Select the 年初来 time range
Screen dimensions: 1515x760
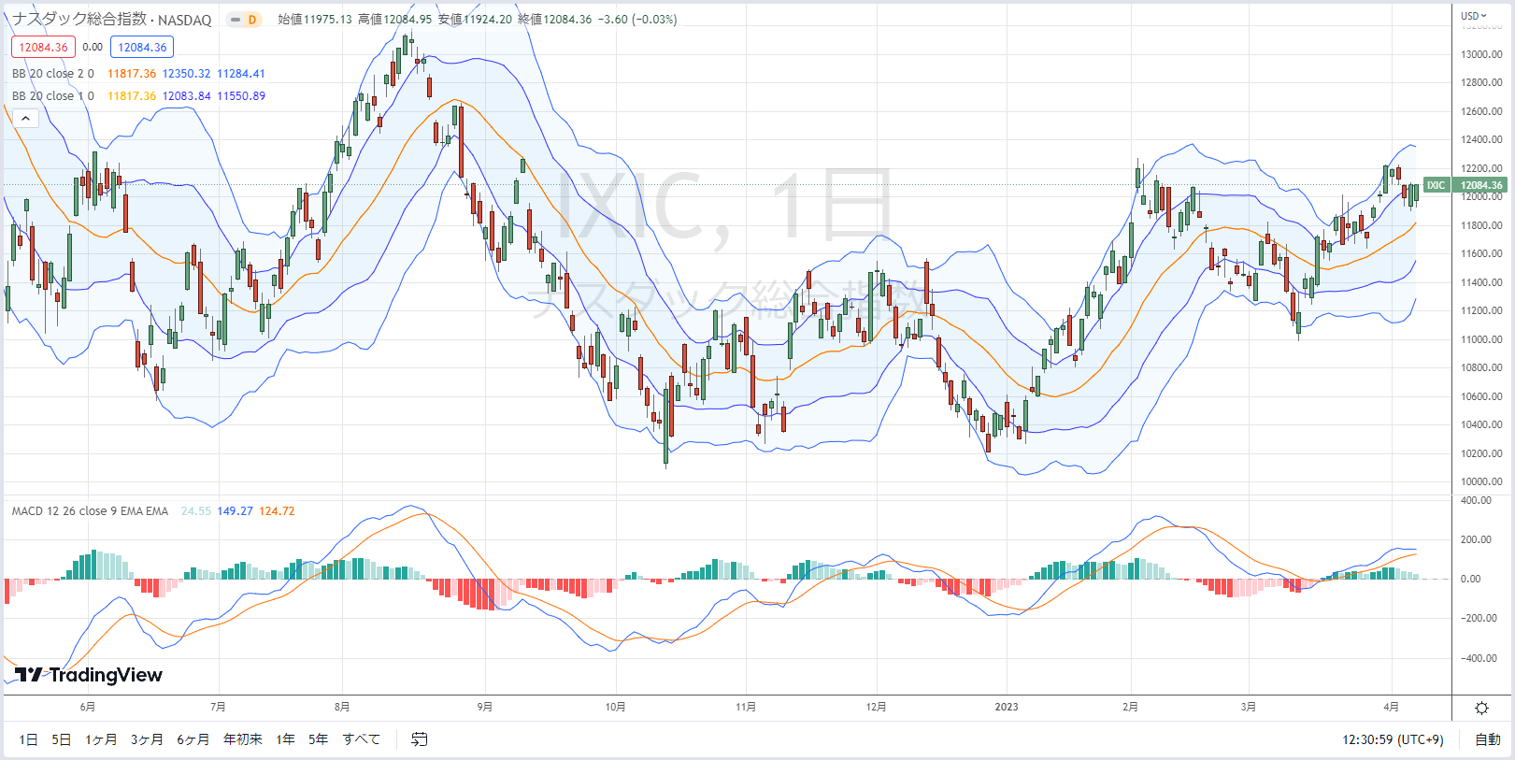(243, 739)
